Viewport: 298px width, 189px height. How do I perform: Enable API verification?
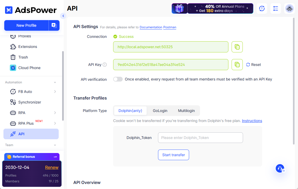click(x=118, y=79)
